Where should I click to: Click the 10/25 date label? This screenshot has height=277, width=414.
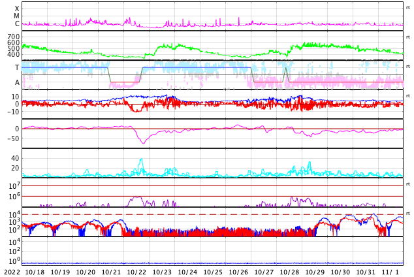213,272
